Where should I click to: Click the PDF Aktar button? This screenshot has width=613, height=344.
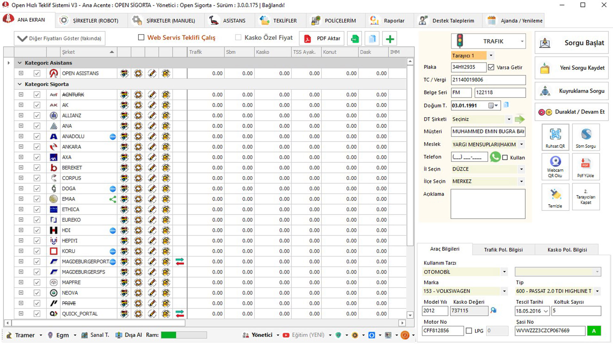coord(322,39)
